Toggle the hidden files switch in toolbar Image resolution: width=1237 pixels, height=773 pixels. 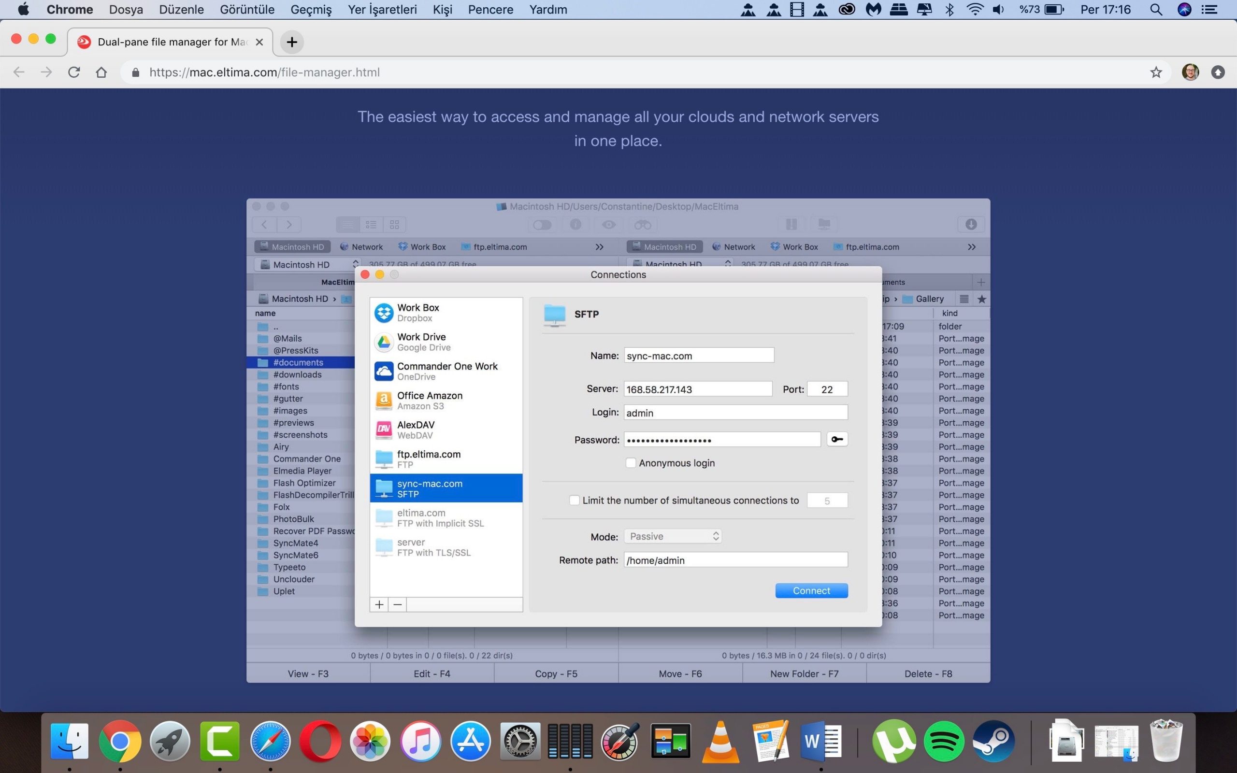coord(542,225)
